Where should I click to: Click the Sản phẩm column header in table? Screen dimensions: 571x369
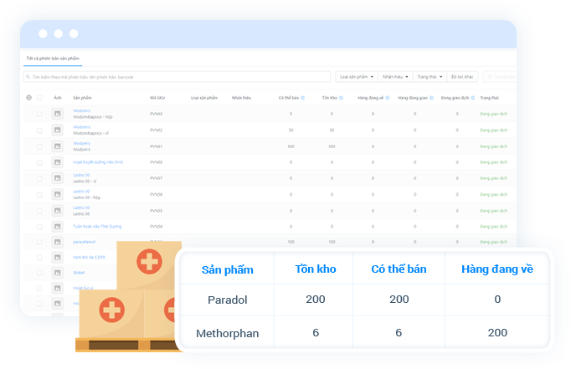(82, 98)
